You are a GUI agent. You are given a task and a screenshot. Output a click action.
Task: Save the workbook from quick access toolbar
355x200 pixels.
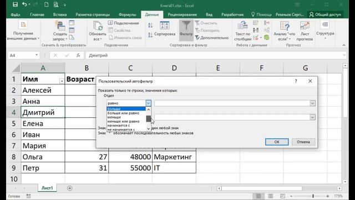pyautogui.click(x=15, y=4)
